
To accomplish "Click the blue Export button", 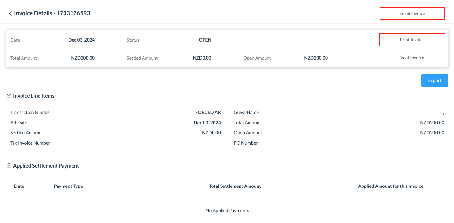I will point(434,80).
